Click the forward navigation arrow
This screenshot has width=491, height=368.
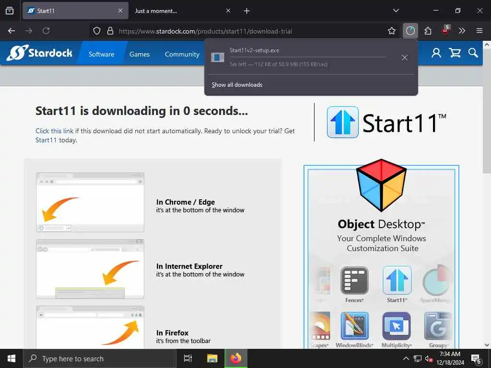pos(29,31)
